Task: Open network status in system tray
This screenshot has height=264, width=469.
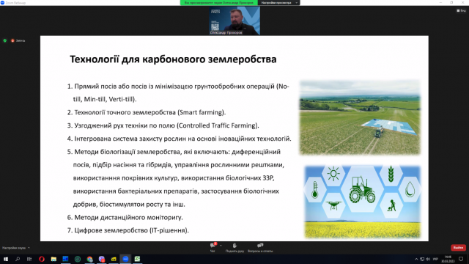Action: (x=422, y=259)
